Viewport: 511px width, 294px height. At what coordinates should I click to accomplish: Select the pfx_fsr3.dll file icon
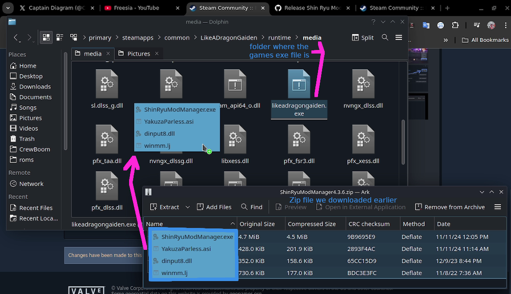tap(299, 139)
